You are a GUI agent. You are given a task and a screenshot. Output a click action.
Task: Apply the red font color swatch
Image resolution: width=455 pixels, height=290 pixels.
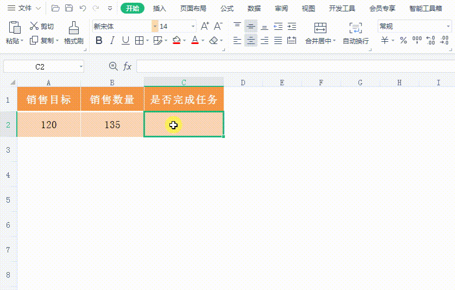194,40
